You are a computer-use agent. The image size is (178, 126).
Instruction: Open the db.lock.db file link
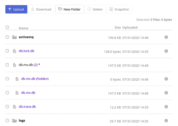click(x=27, y=51)
